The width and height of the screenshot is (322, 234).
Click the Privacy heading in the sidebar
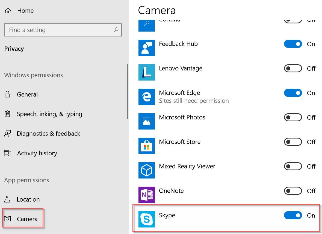(14, 49)
